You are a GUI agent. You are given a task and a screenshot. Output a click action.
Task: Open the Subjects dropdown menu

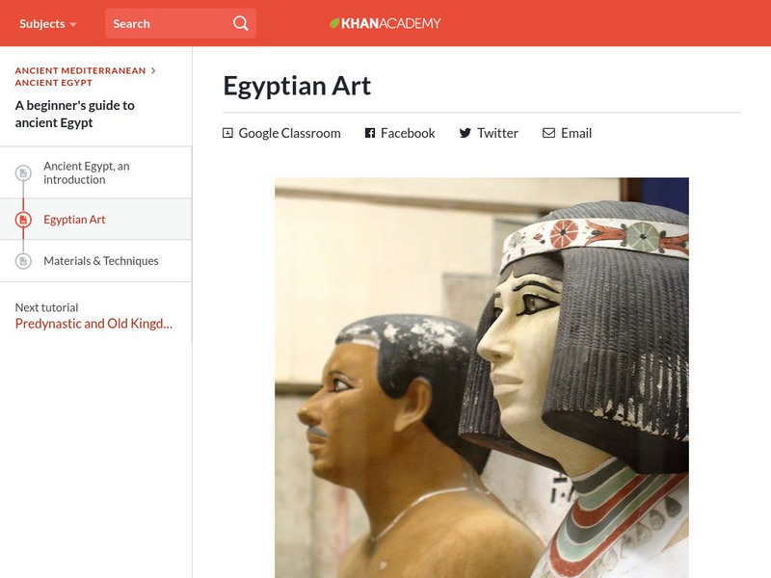[47, 23]
